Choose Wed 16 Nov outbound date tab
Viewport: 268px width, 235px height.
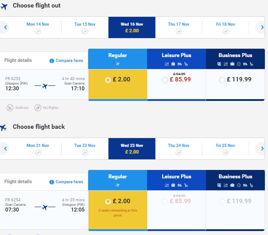[132, 27]
